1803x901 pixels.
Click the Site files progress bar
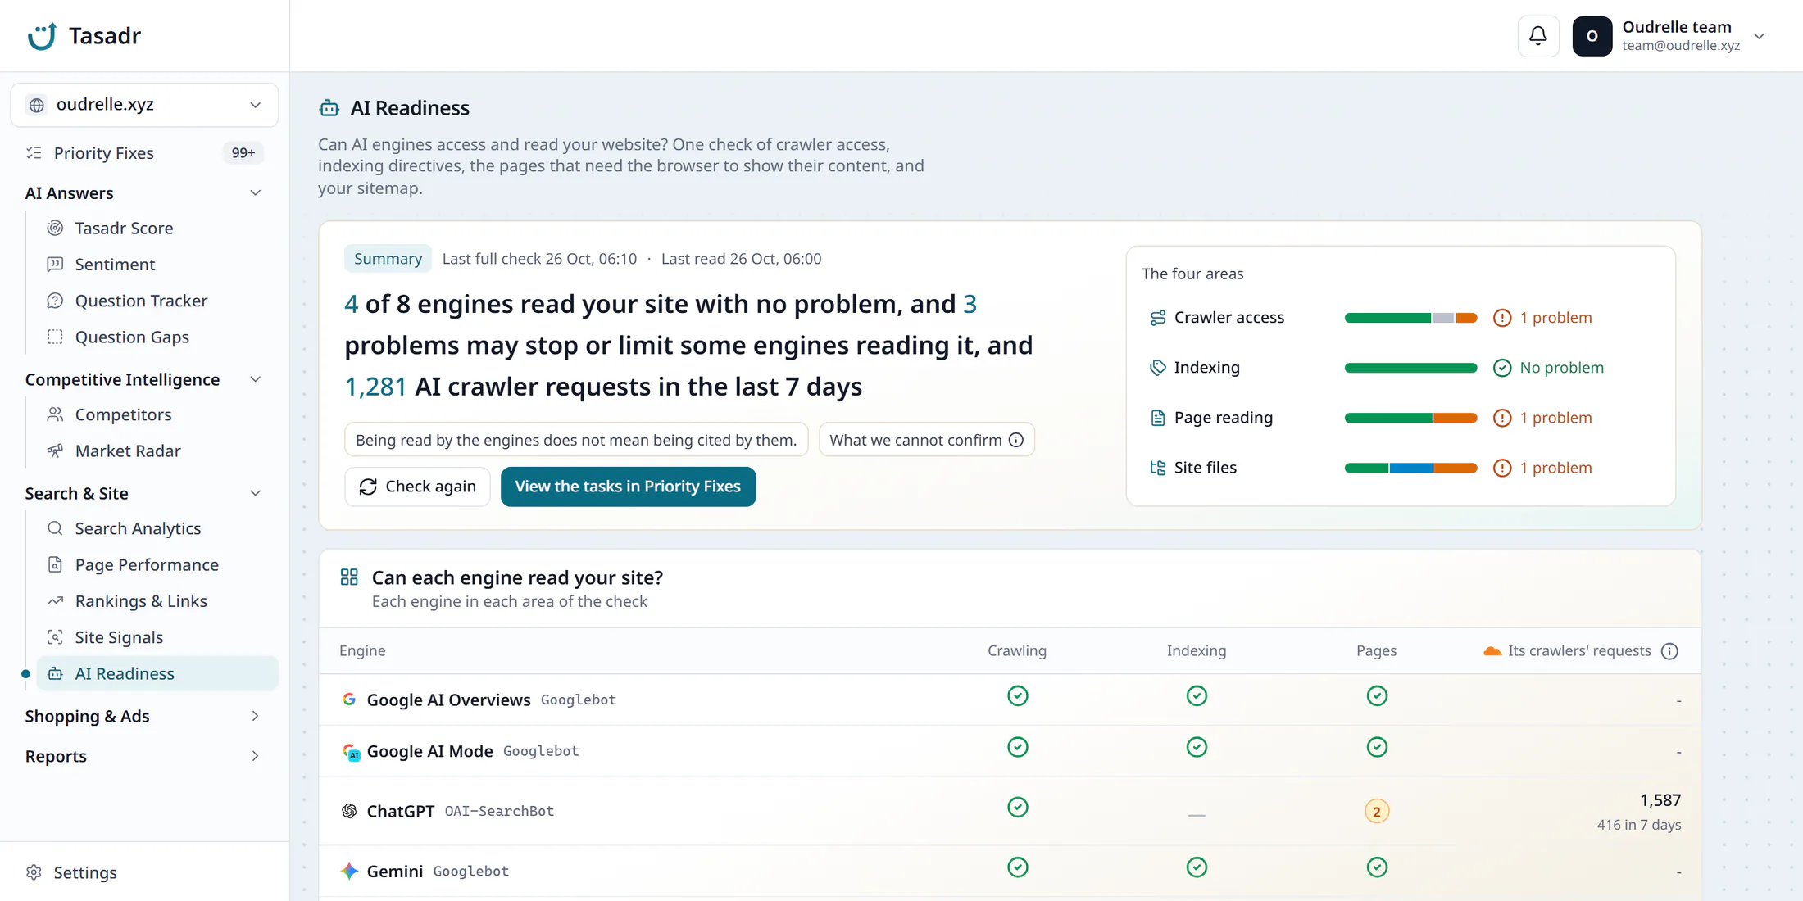click(1410, 468)
